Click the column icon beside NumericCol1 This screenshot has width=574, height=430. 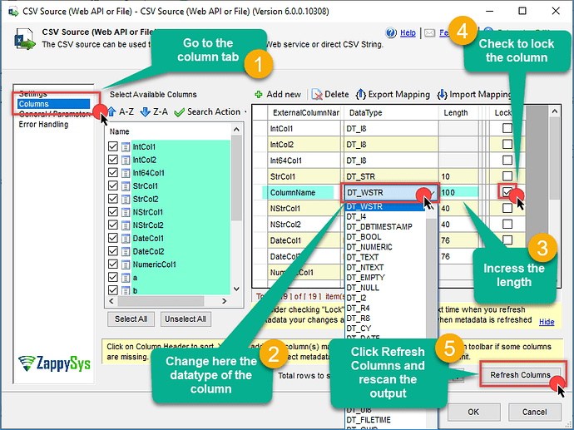tap(126, 264)
